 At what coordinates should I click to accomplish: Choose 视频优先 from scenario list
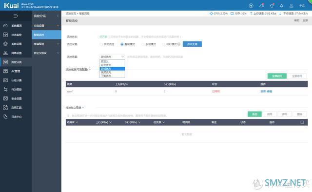112,72
